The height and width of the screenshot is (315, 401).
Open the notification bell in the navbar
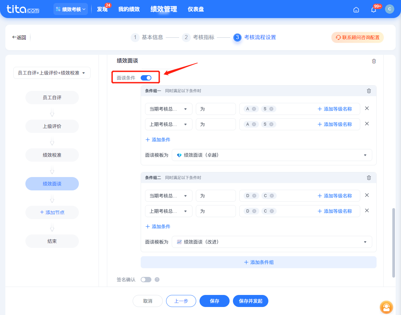(373, 9)
